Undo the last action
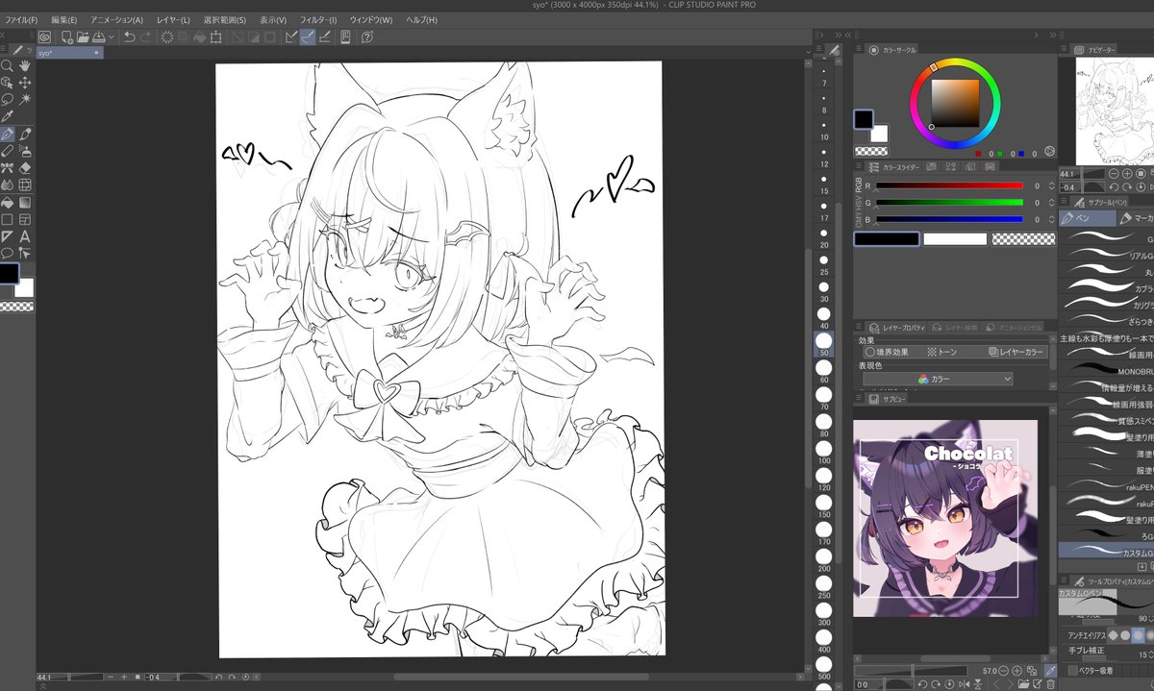Screen dimensions: 1154x691 coord(129,37)
